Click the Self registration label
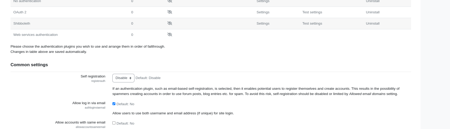 [93, 76]
